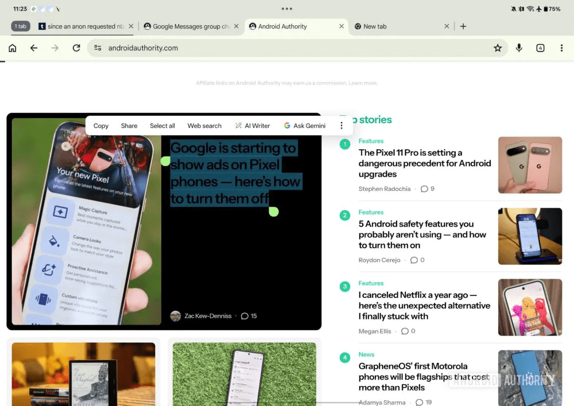The image size is (574, 406).
Task: Open Chrome's three-dot overflow menu
Action: click(561, 48)
